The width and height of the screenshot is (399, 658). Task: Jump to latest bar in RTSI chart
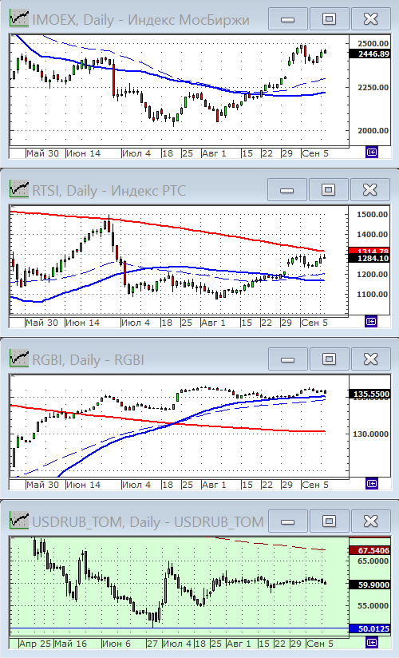371,322
